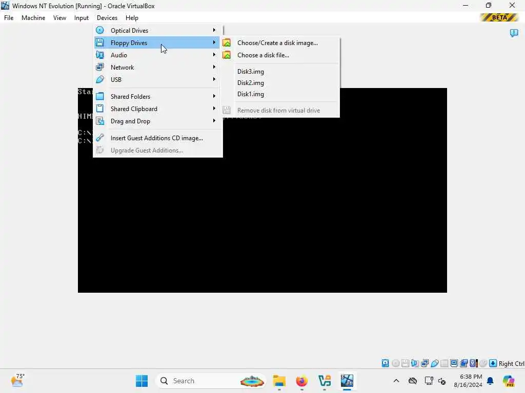The width and height of the screenshot is (525, 393).
Task: Click USB status bar icon
Action: [x=435, y=363]
